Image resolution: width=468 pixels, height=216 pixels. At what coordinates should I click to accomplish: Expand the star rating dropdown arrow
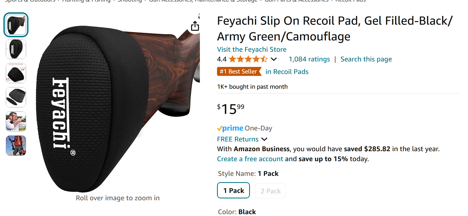(274, 59)
